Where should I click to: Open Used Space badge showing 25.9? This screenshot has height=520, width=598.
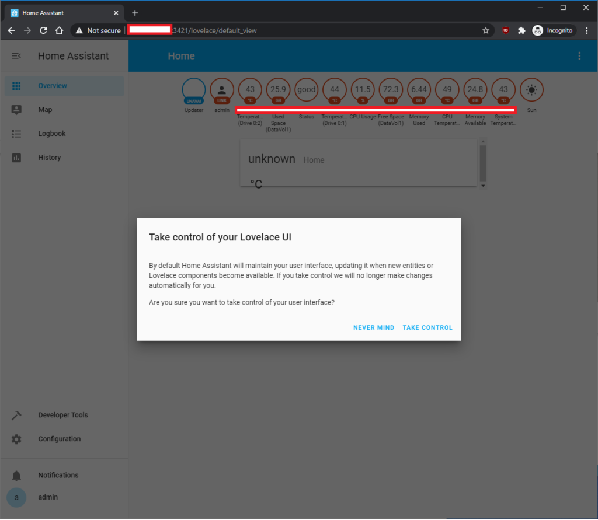click(x=279, y=90)
